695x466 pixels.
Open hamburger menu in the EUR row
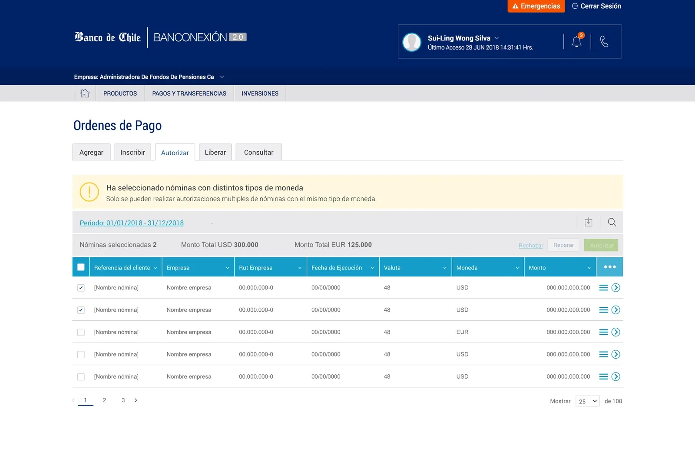click(604, 332)
